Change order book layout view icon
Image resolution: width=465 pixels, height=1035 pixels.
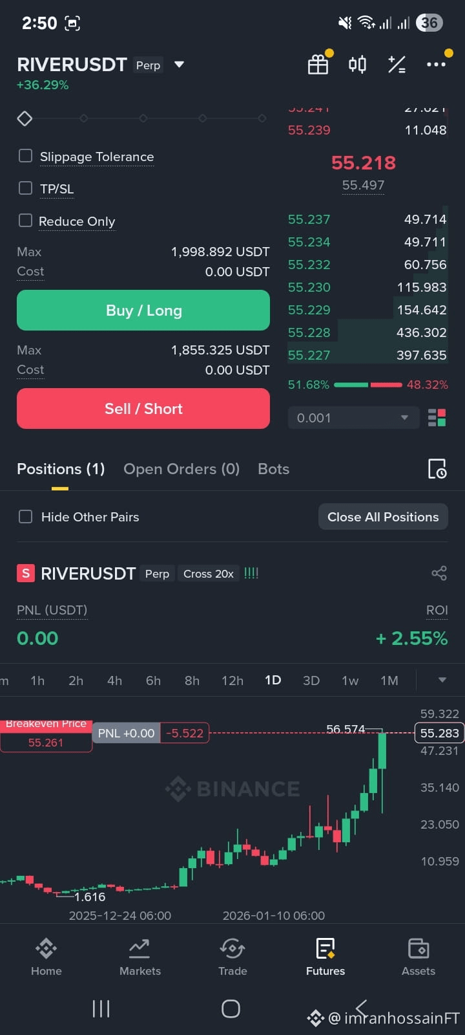[437, 417]
